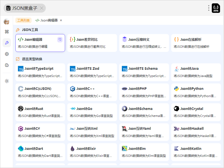Select the Json转Python converter
Screen dimensions: 224x168
coord(196,92)
